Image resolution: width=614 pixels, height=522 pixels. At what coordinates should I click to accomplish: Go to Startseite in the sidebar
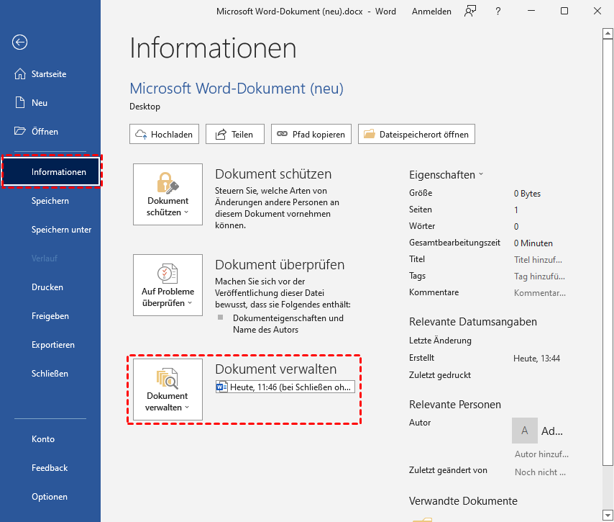coord(50,73)
